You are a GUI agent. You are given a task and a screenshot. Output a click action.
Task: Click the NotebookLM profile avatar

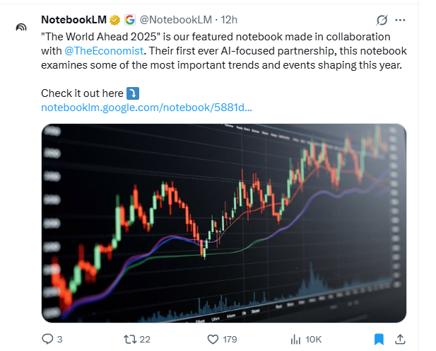(x=21, y=28)
